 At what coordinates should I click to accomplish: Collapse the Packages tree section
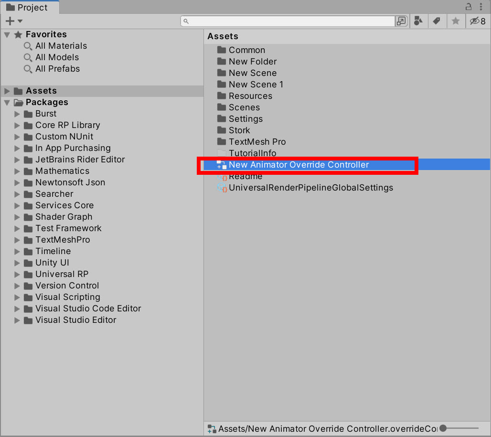click(x=7, y=102)
